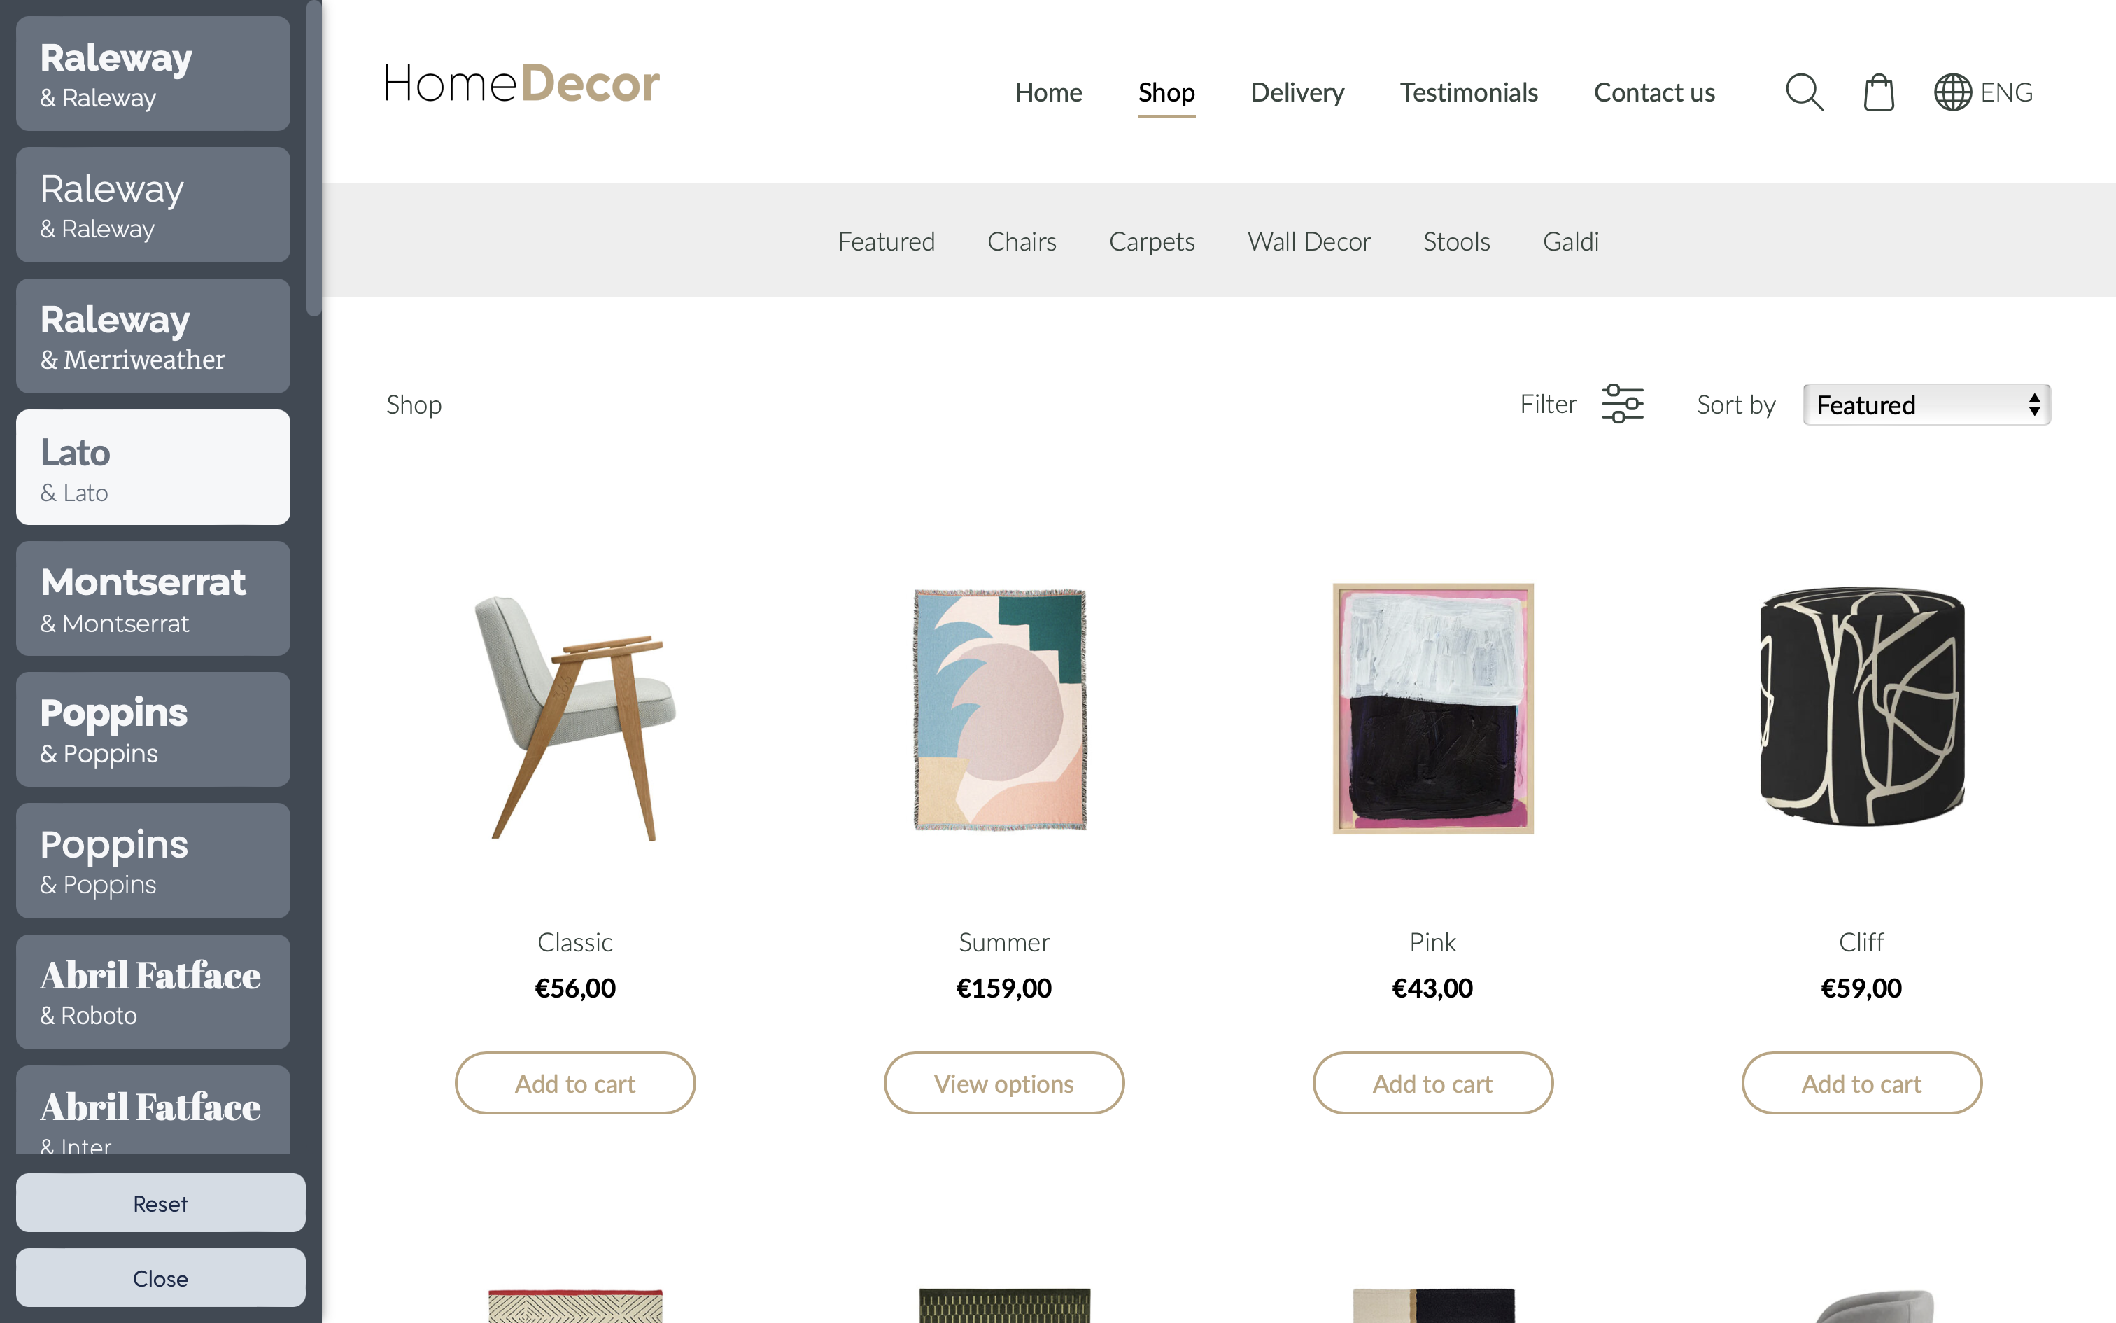Viewport: 2116px width, 1323px height.
Task: Open the Filter sliders icon
Action: [1622, 405]
